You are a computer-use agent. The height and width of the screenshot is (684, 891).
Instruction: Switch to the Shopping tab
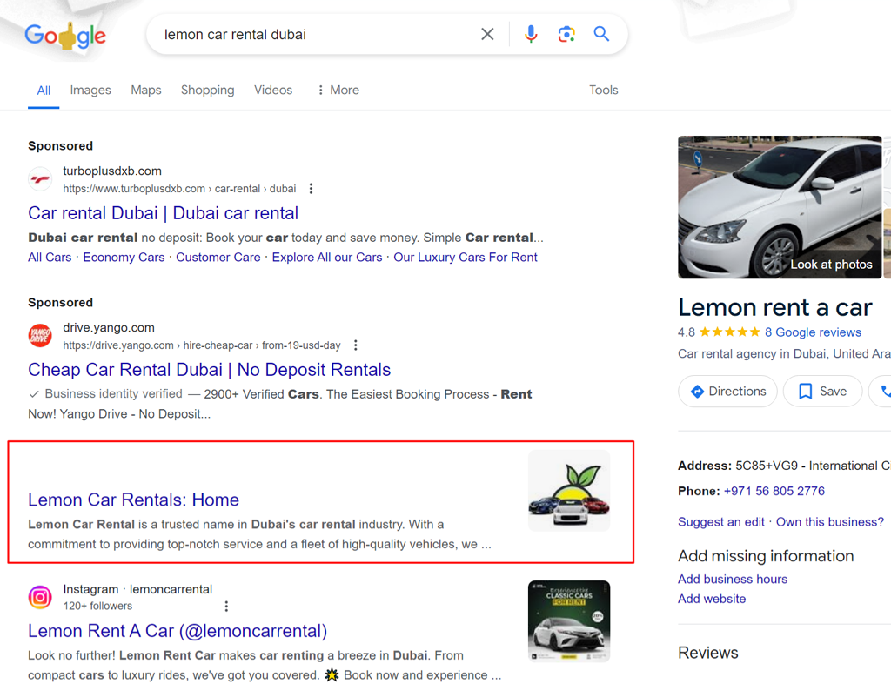pos(207,90)
